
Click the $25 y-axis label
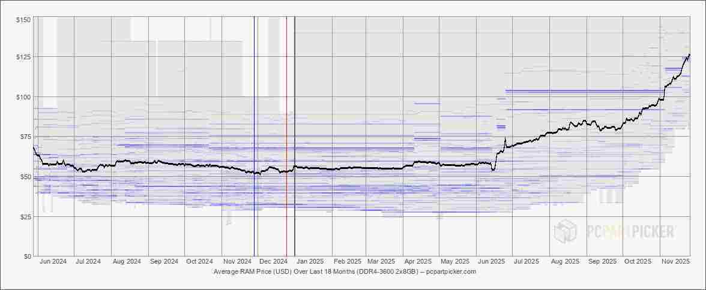[26, 216]
